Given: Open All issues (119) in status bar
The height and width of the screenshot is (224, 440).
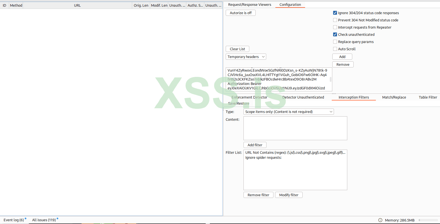Looking at the screenshot, I should pyautogui.click(x=44, y=220).
